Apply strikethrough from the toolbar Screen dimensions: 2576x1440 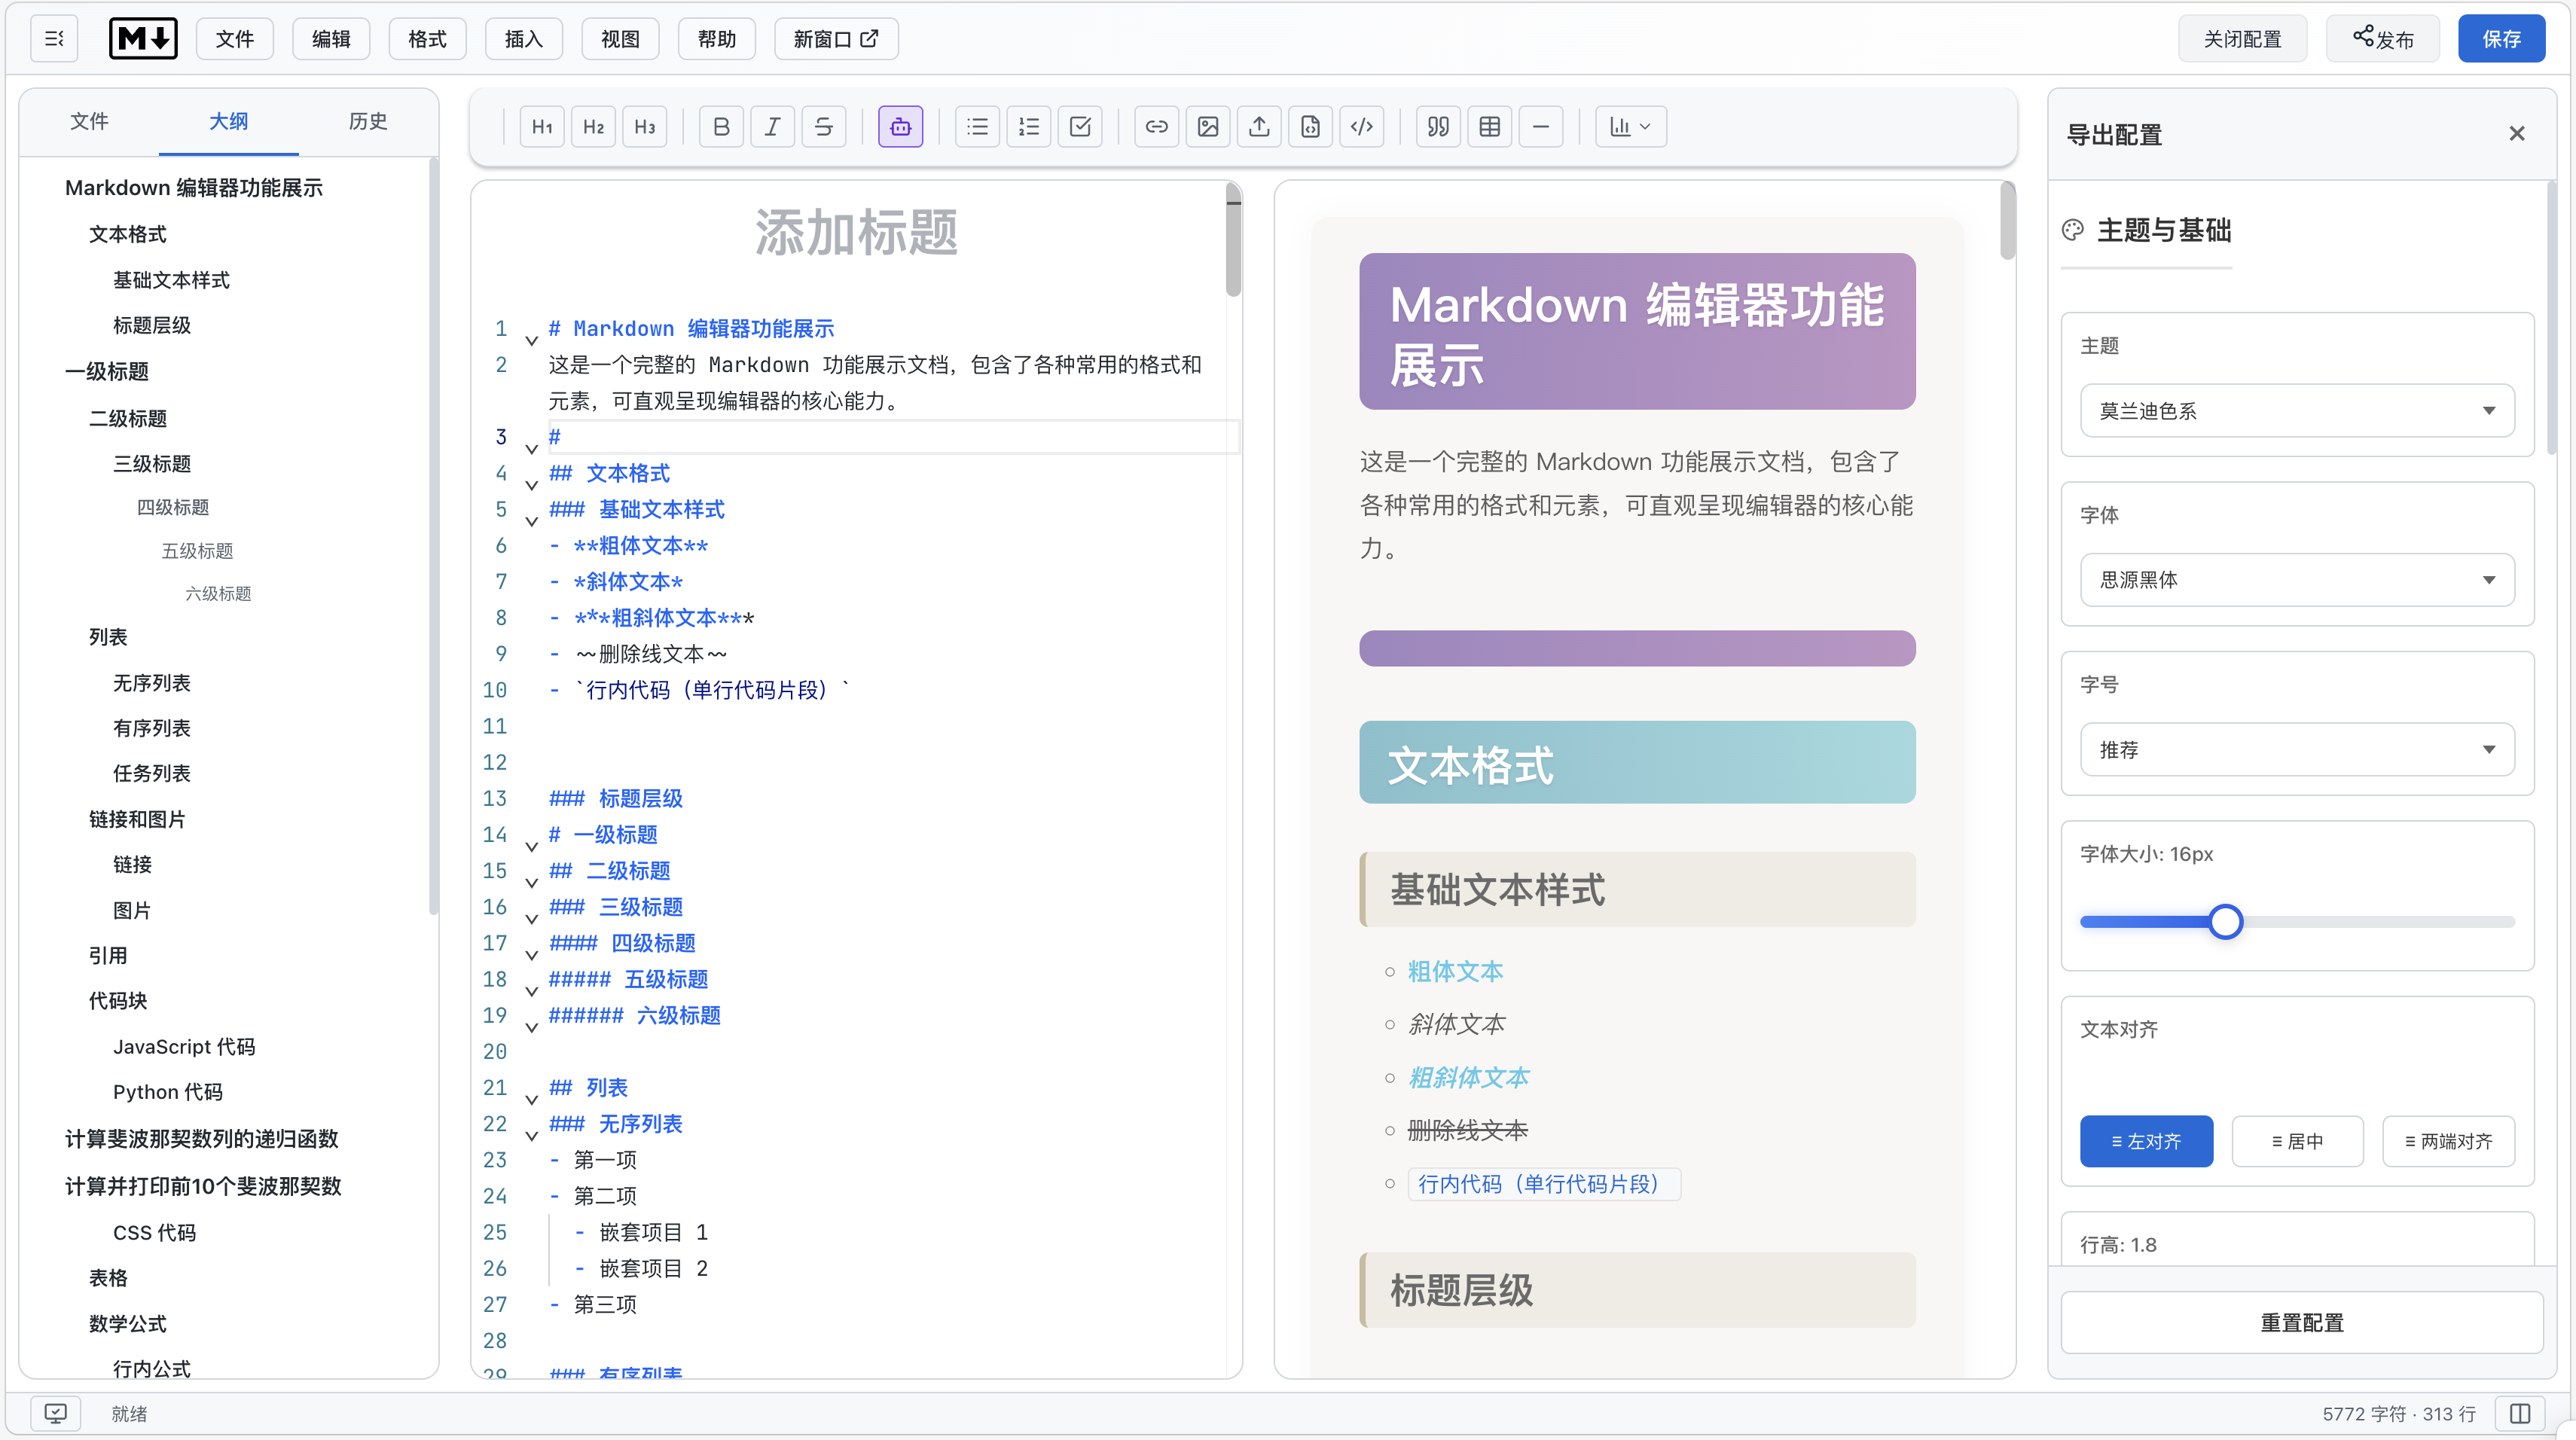(823, 127)
